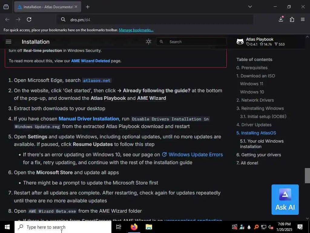Click the muted volume speaker tray icon
Viewport: 310px width, 233px height.
point(271,227)
